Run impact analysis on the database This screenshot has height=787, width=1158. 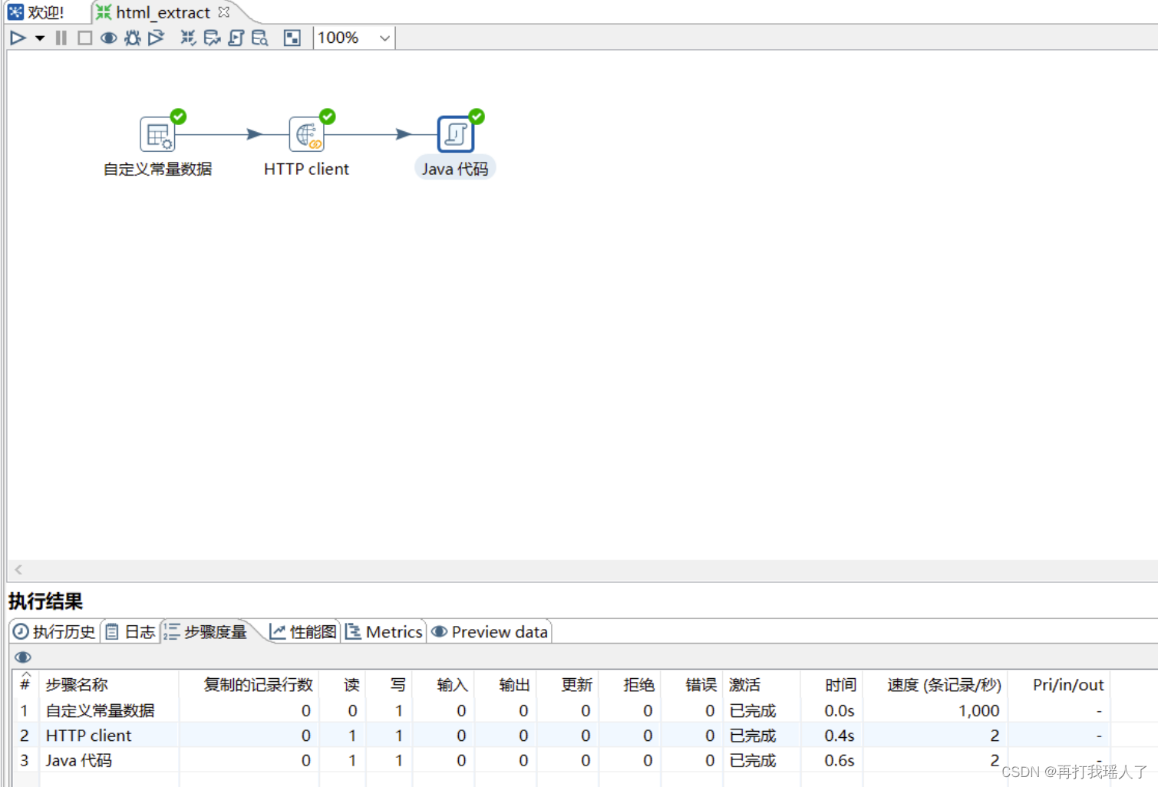212,38
